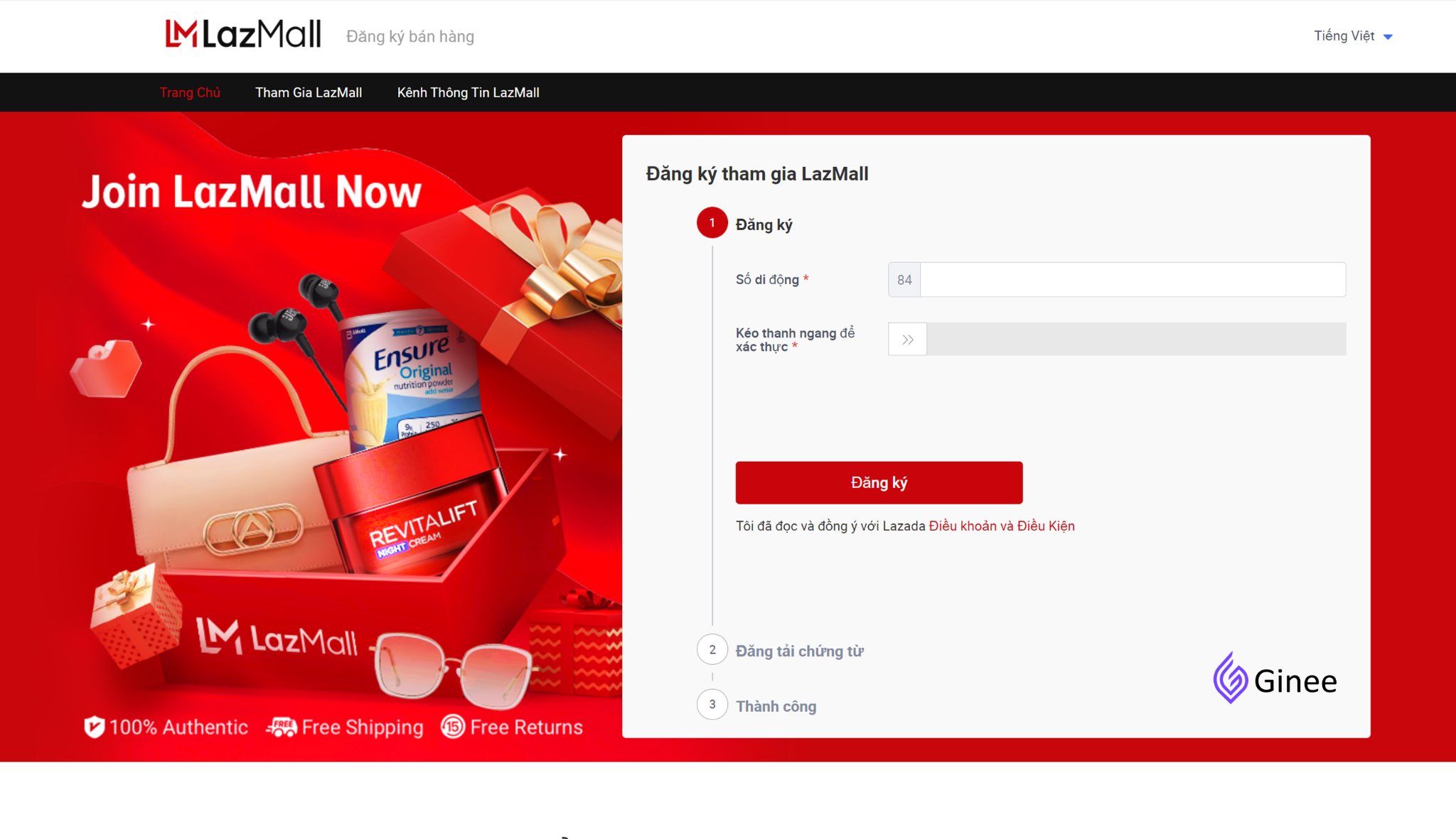Click the Free Shipping truck icon
Image resolution: width=1456 pixels, height=839 pixels.
[282, 727]
